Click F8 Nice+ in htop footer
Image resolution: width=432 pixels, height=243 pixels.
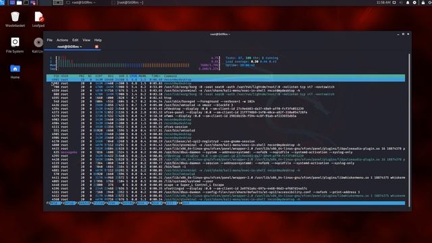tap(156, 203)
